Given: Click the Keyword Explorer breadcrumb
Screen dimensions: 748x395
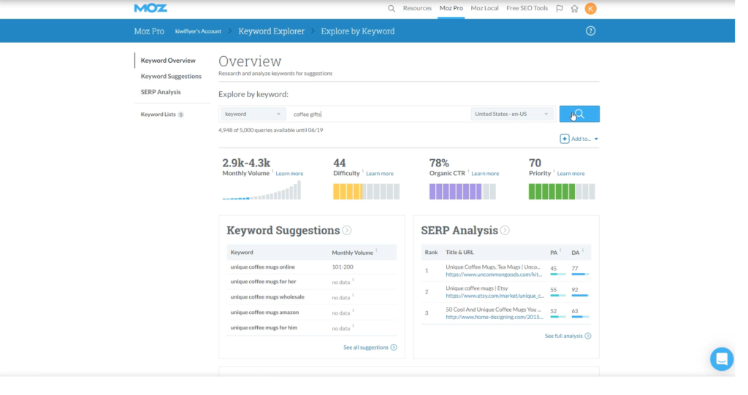Looking at the screenshot, I should tap(272, 31).
